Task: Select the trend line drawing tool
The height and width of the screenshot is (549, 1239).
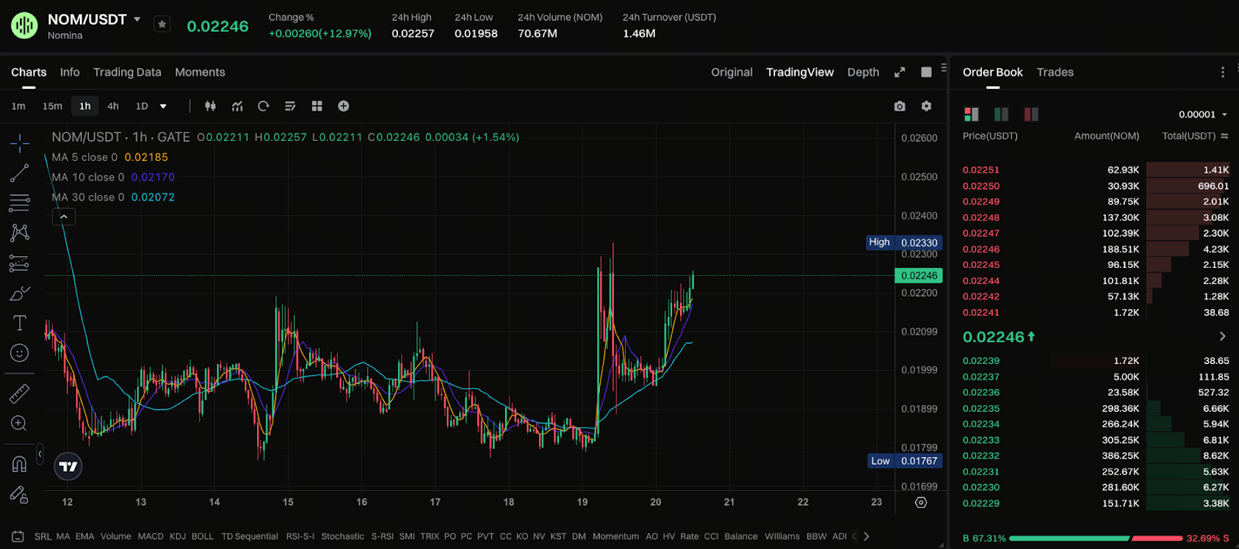Action: point(19,173)
